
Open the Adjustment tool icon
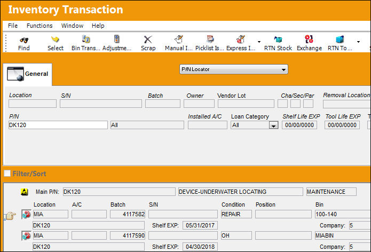click(x=117, y=39)
